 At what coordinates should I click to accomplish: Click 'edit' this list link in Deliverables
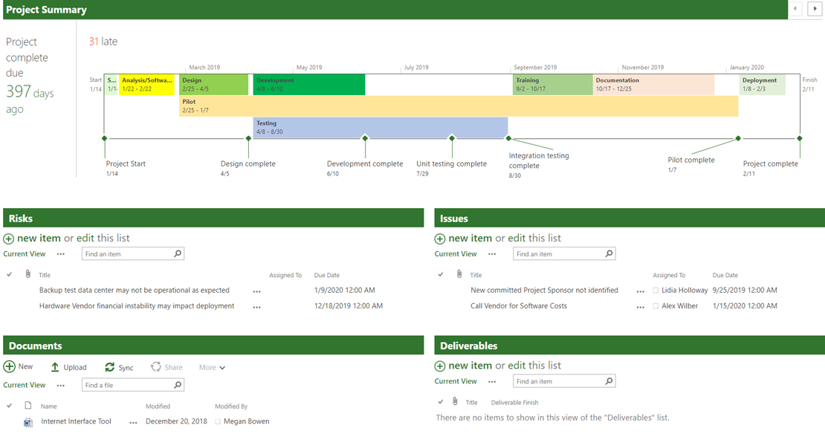(x=516, y=366)
